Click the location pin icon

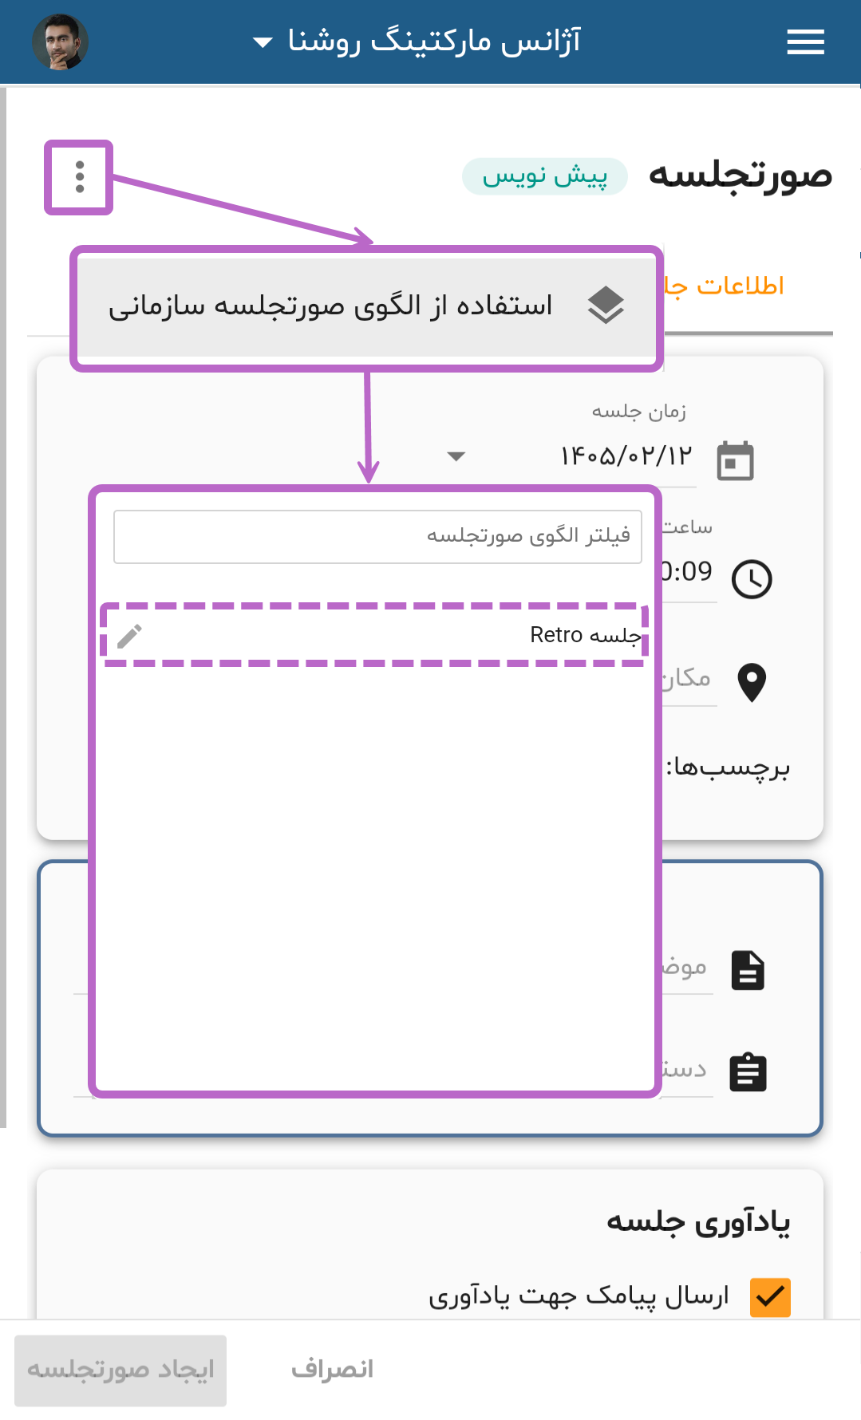(752, 683)
